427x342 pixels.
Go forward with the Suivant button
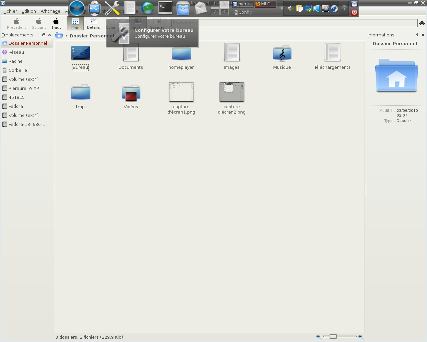pyautogui.click(x=39, y=24)
